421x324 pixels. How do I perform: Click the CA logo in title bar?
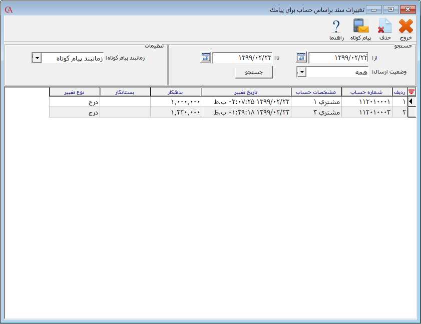pyautogui.click(x=8, y=9)
